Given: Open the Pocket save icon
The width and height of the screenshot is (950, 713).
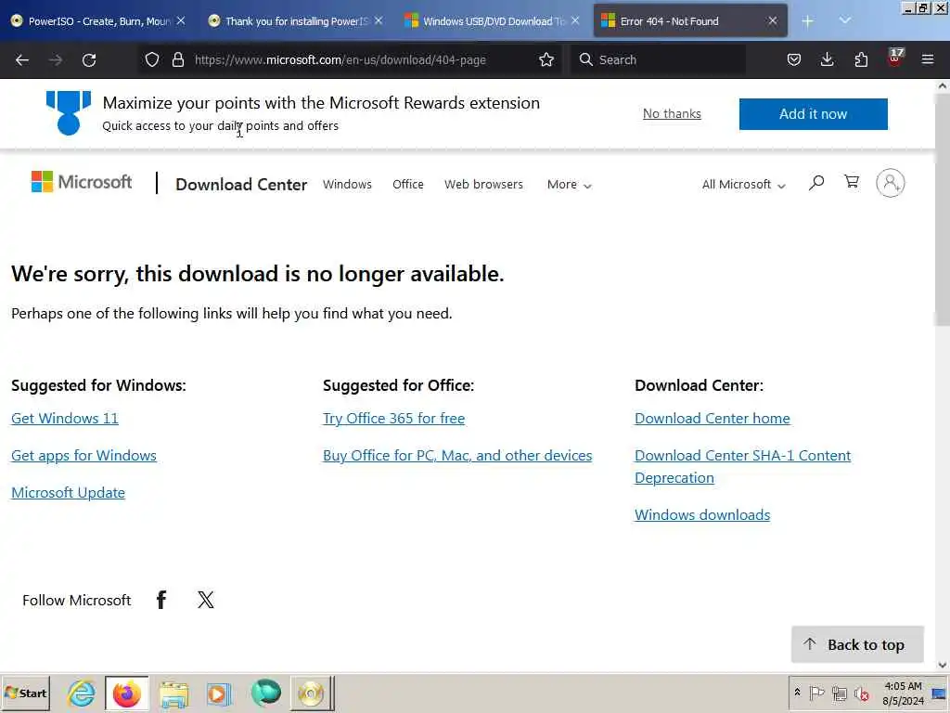Looking at the screenshot, I should (x=794, y=59).
